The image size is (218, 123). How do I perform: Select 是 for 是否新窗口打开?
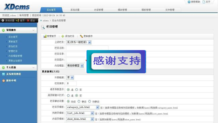click(68, 95)
